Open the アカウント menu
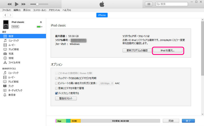 (54, 10)
